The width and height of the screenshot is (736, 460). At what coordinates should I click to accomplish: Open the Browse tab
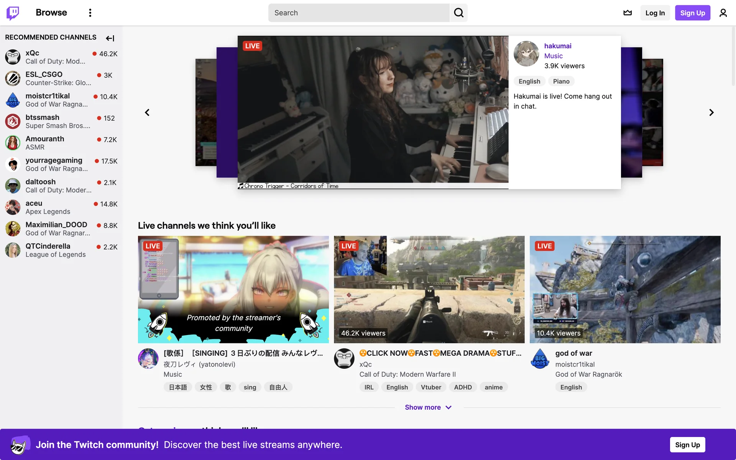51,13
